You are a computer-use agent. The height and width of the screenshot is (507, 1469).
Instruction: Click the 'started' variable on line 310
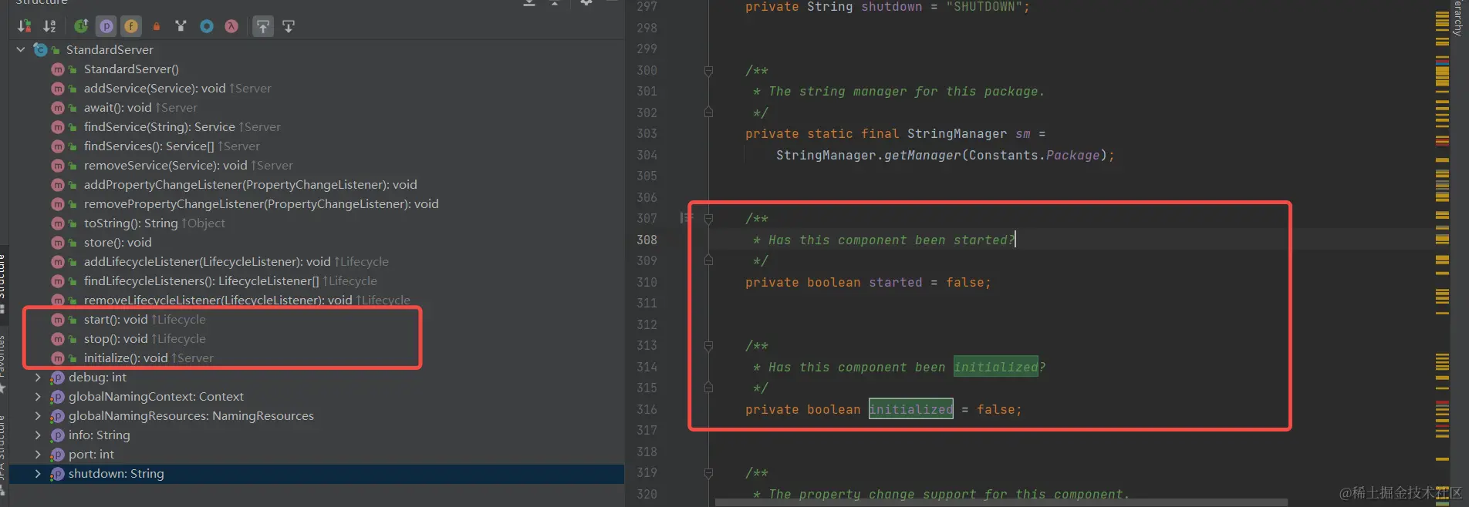tap(895, 282)
